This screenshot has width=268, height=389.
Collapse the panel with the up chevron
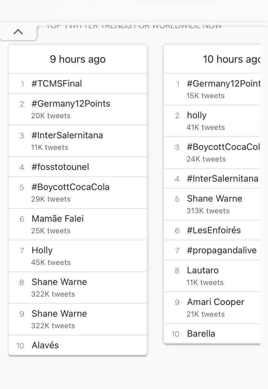[18, 32]
